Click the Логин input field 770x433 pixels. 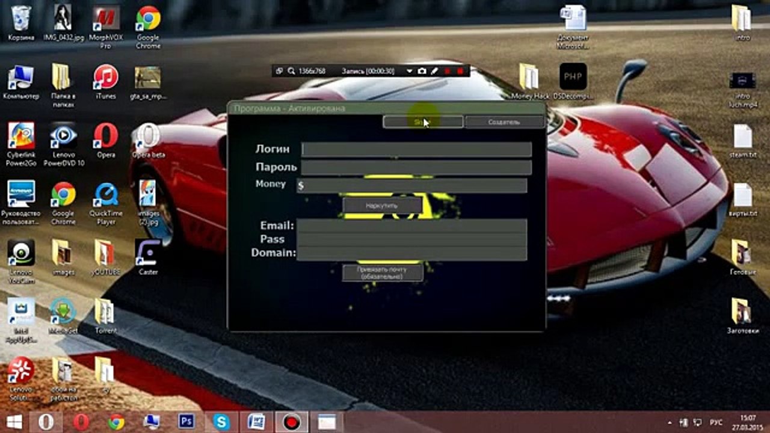point(417,149)
